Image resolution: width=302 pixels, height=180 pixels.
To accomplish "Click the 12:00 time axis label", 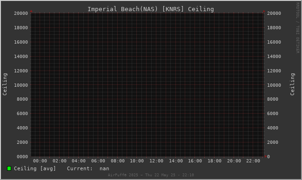I will (x=156, y=161).
